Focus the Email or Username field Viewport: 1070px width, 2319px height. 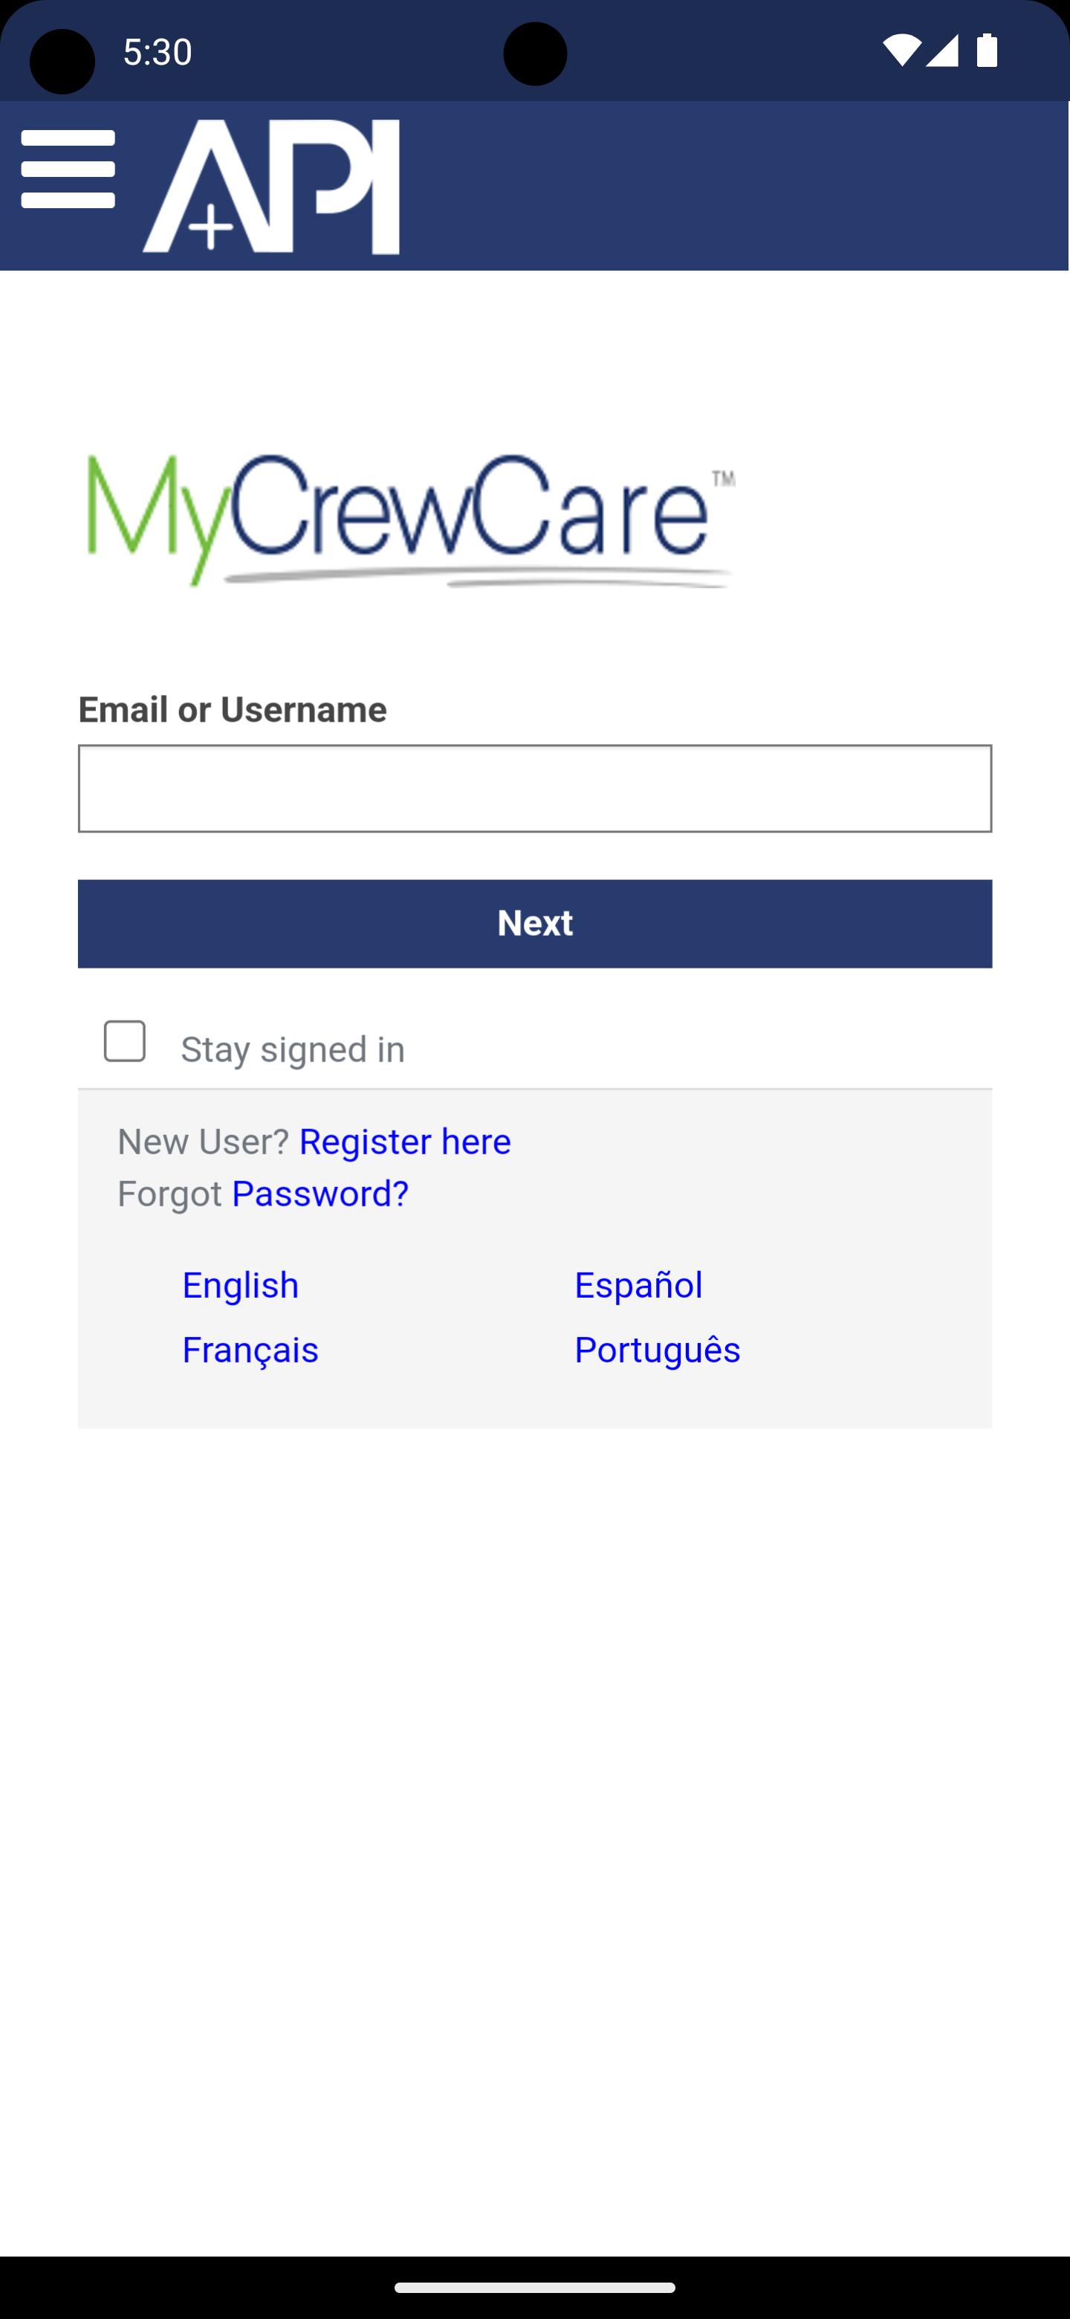coord(534,789)
